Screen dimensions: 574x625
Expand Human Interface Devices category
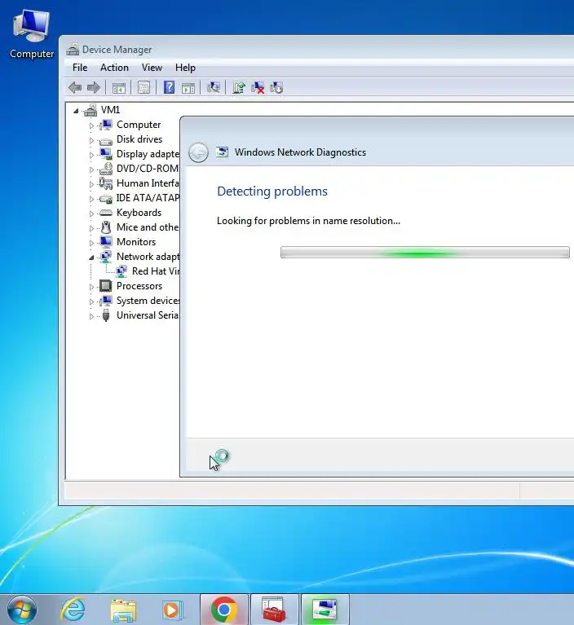pos(91,184)
